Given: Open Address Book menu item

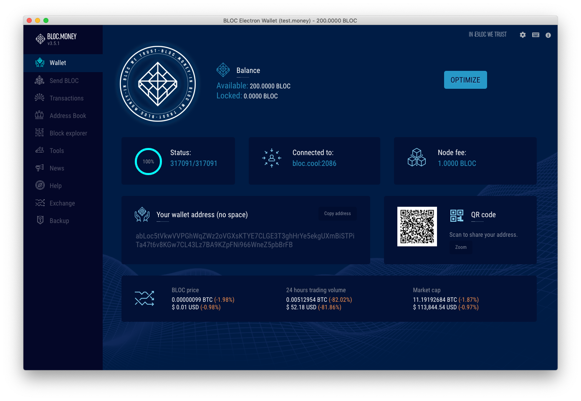Looking at the screenshot, I should click(x=63, y=115).
